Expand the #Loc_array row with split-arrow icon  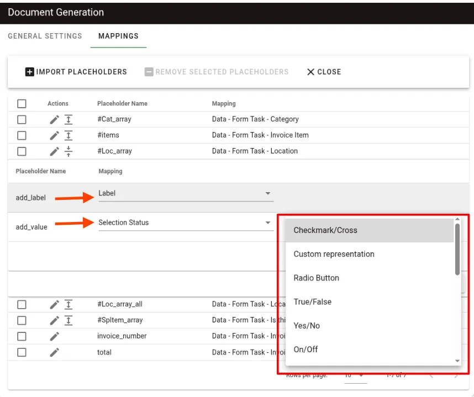point(69,151)
